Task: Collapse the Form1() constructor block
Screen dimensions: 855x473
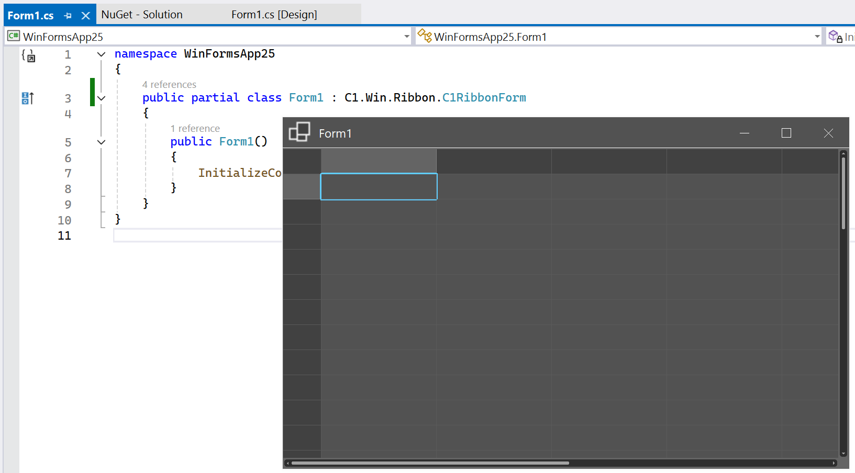Action: 102,142
